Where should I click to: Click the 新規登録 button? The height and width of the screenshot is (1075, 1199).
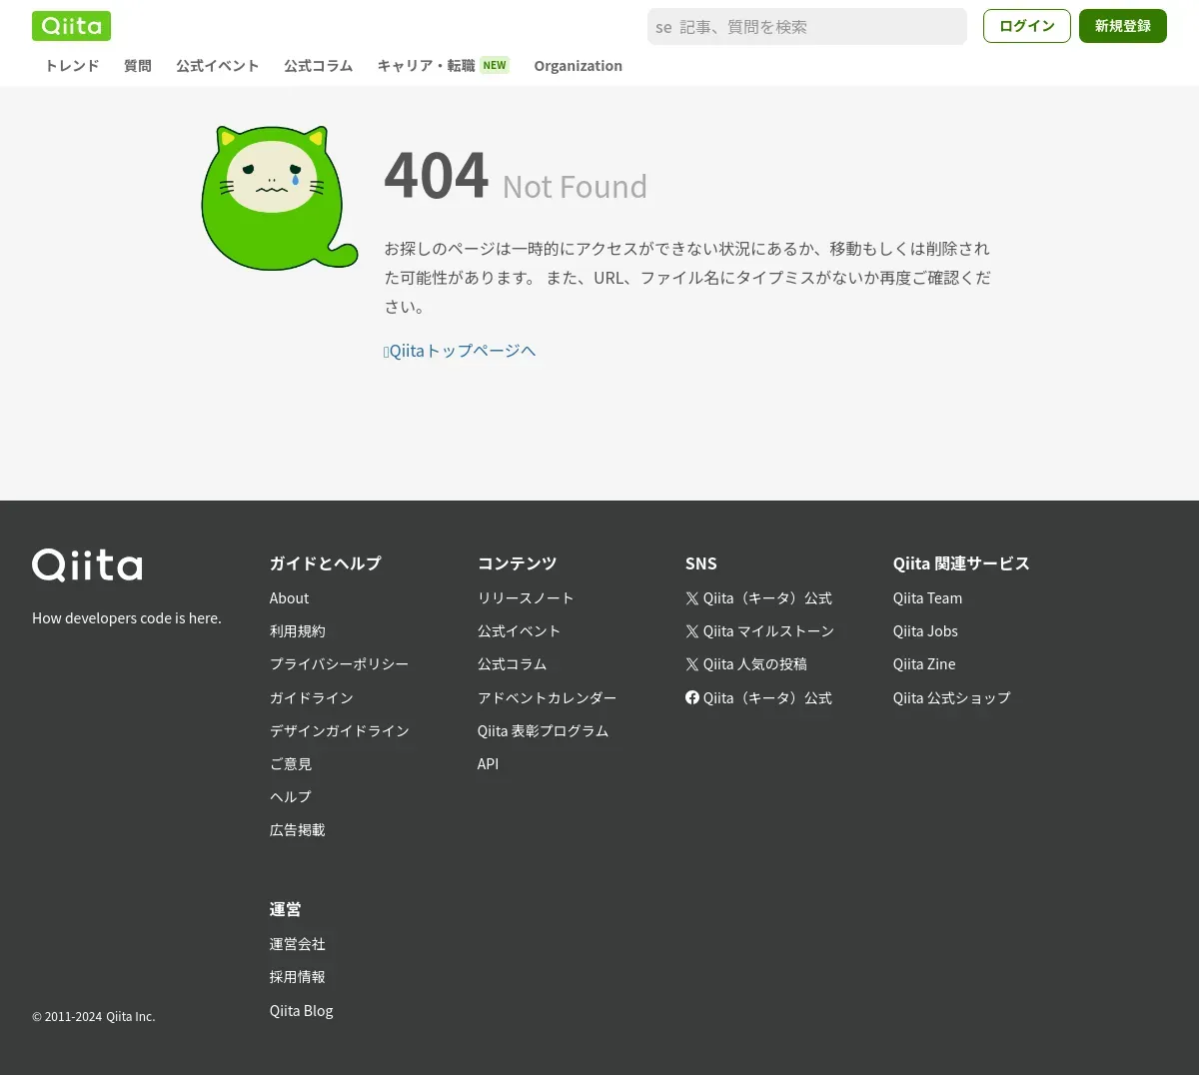coord(1123,26)
